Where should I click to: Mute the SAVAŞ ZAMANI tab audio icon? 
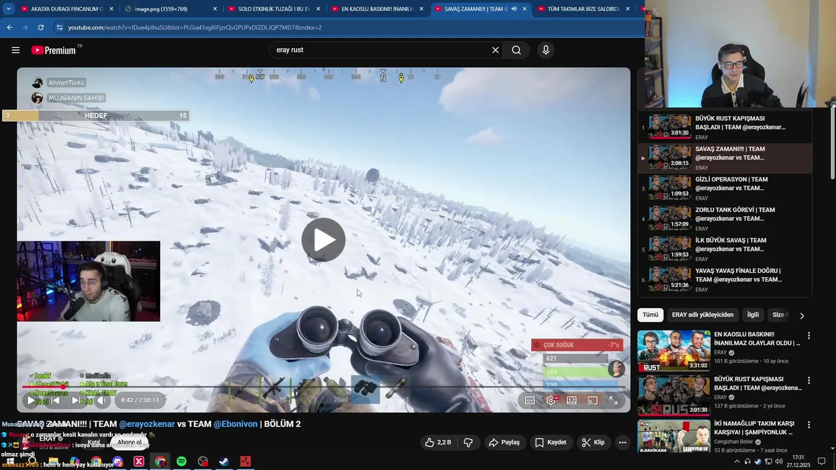pyautogui.click(x=514, y=9)
